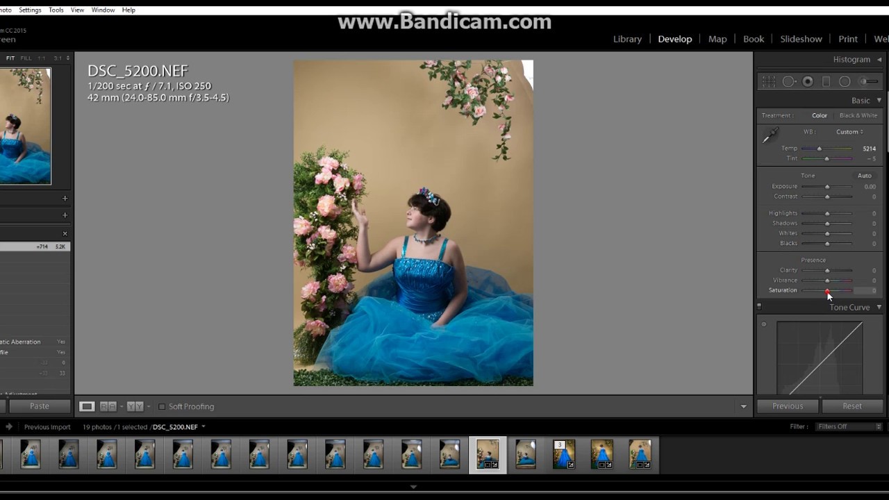Click the Auto tone button
Viewport: 889px width, 500px height.
[864, 176]
